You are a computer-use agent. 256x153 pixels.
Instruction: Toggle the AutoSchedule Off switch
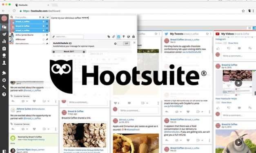click(124, 44)
